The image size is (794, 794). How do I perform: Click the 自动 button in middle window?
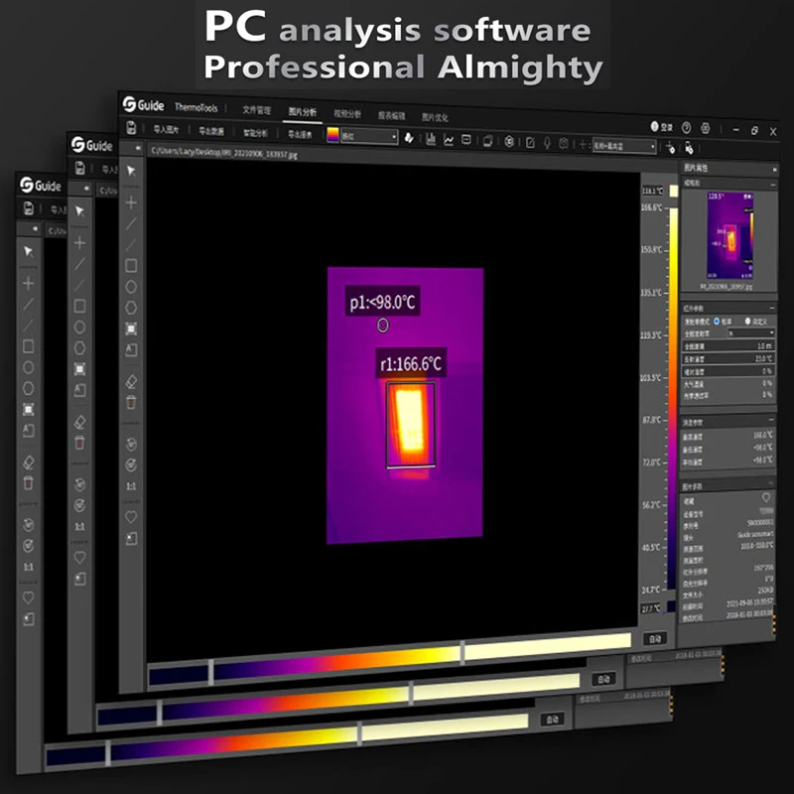[x=603, y=679]
